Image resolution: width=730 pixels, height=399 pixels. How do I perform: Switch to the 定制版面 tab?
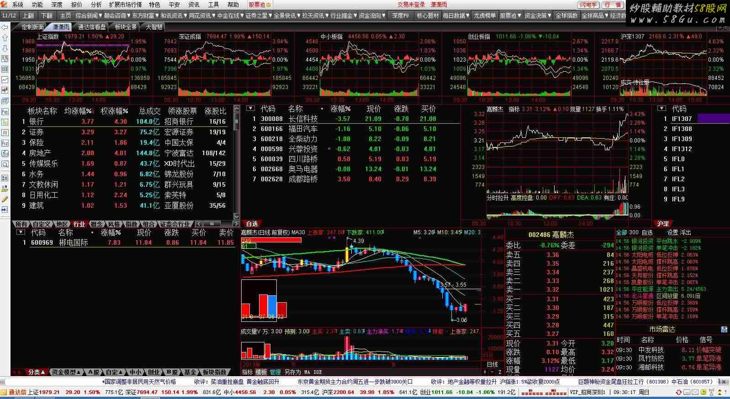click(x=32, y=27)
